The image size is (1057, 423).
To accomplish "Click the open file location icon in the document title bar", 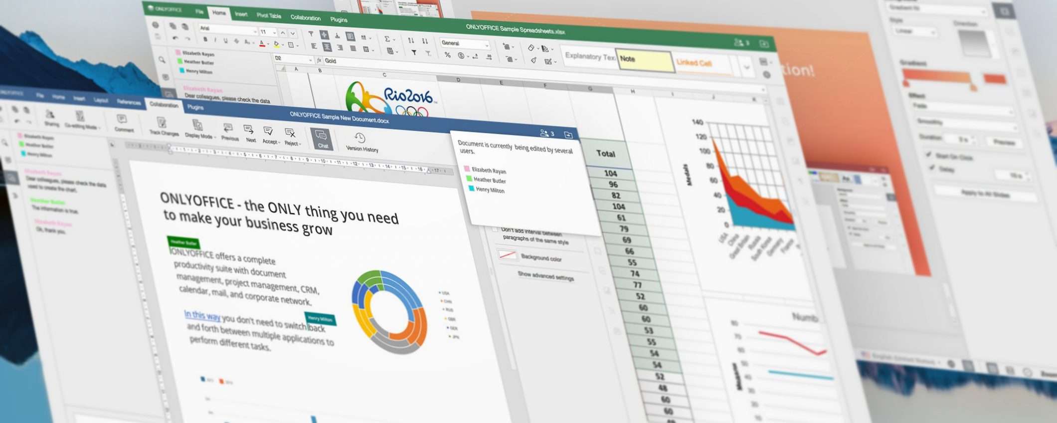I will [568, 135].
